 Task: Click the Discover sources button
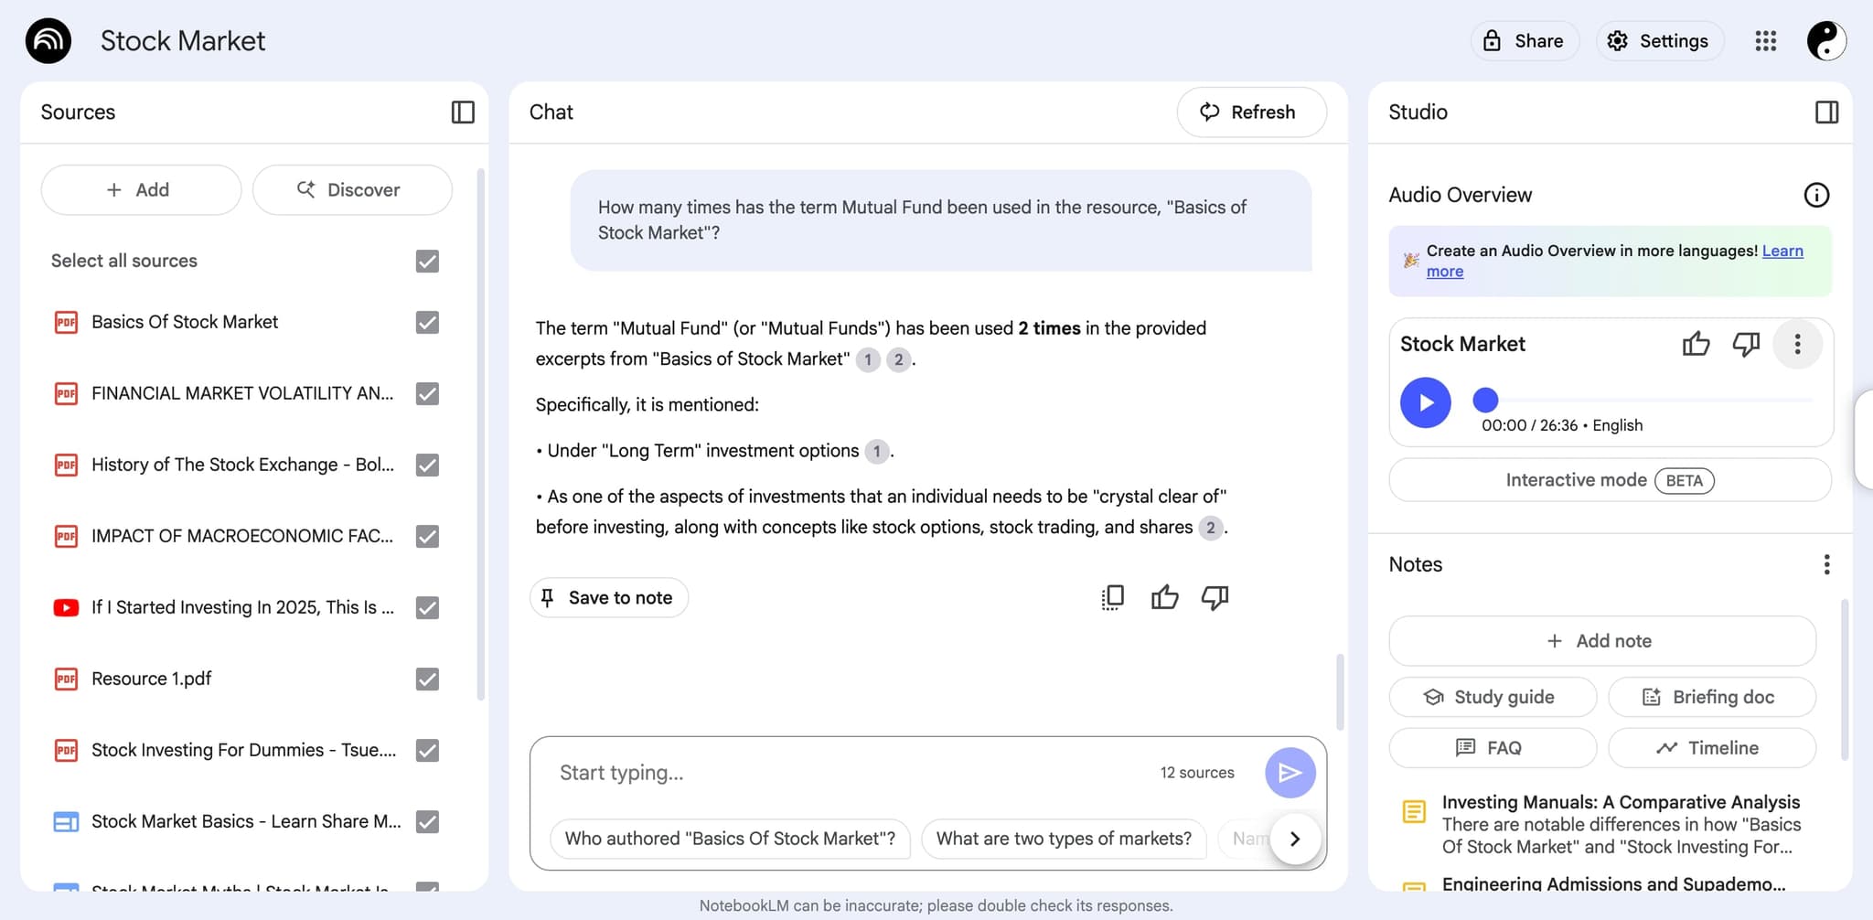tap(352, 190)
